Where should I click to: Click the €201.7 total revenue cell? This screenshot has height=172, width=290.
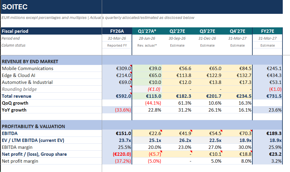coord(207,96)
